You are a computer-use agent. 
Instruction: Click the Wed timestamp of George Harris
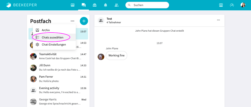coord(84,100)
